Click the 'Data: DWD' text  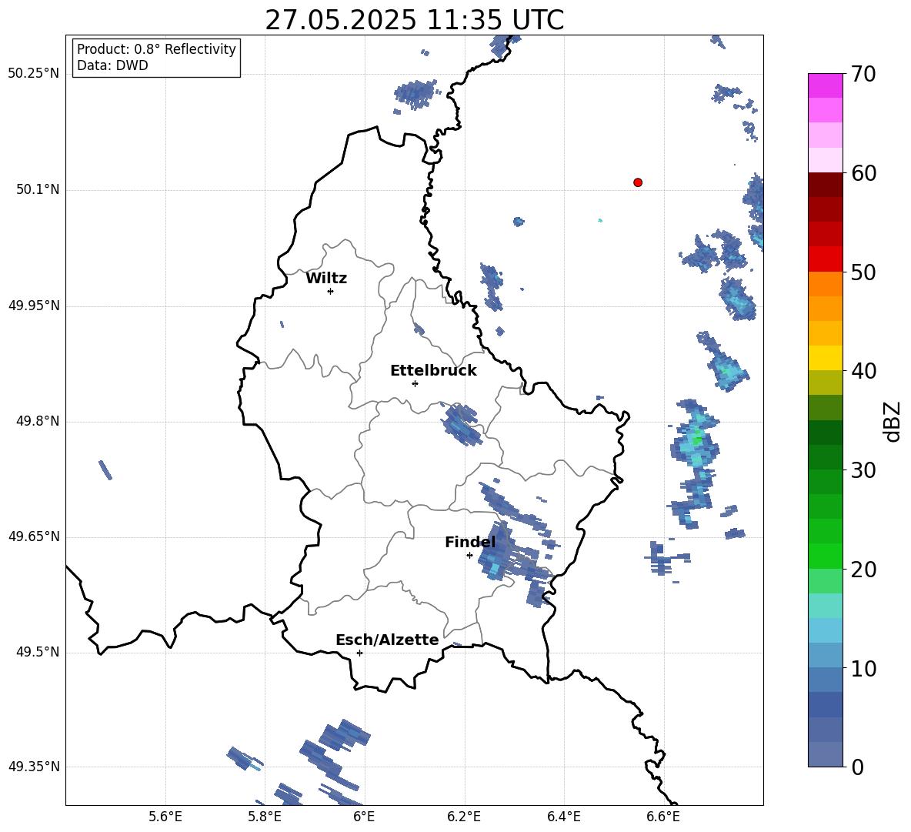112,65
